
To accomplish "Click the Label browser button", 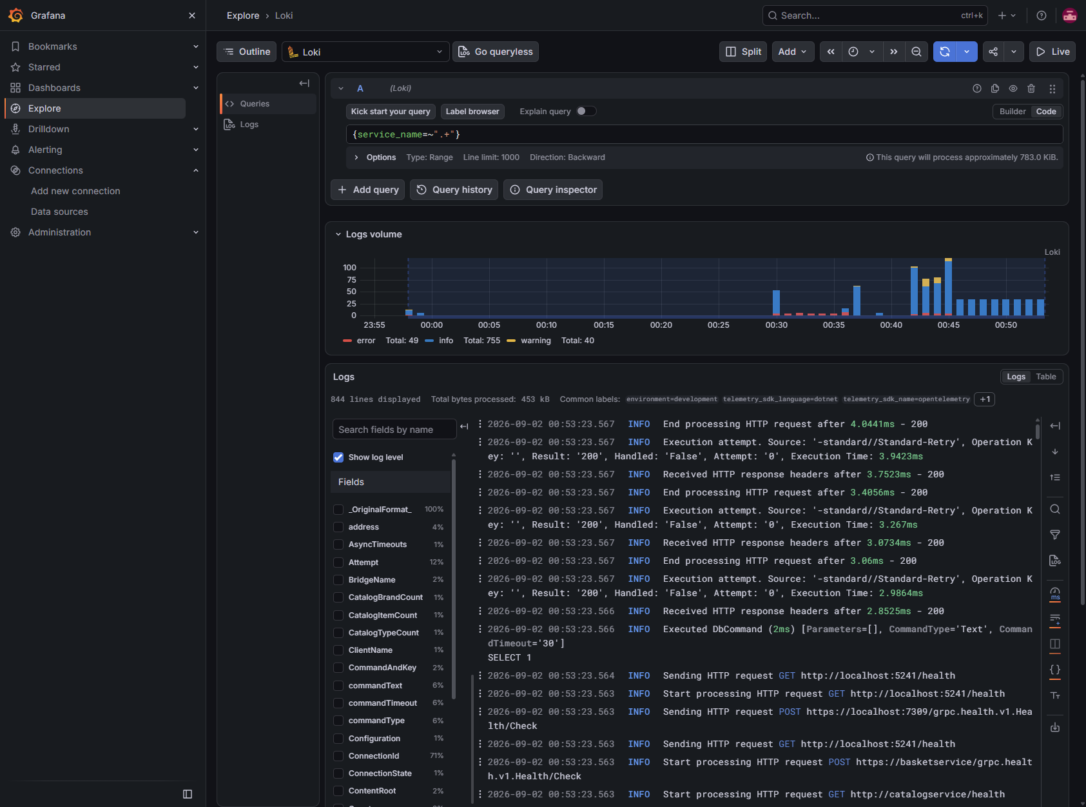I will tap(472, 112).
